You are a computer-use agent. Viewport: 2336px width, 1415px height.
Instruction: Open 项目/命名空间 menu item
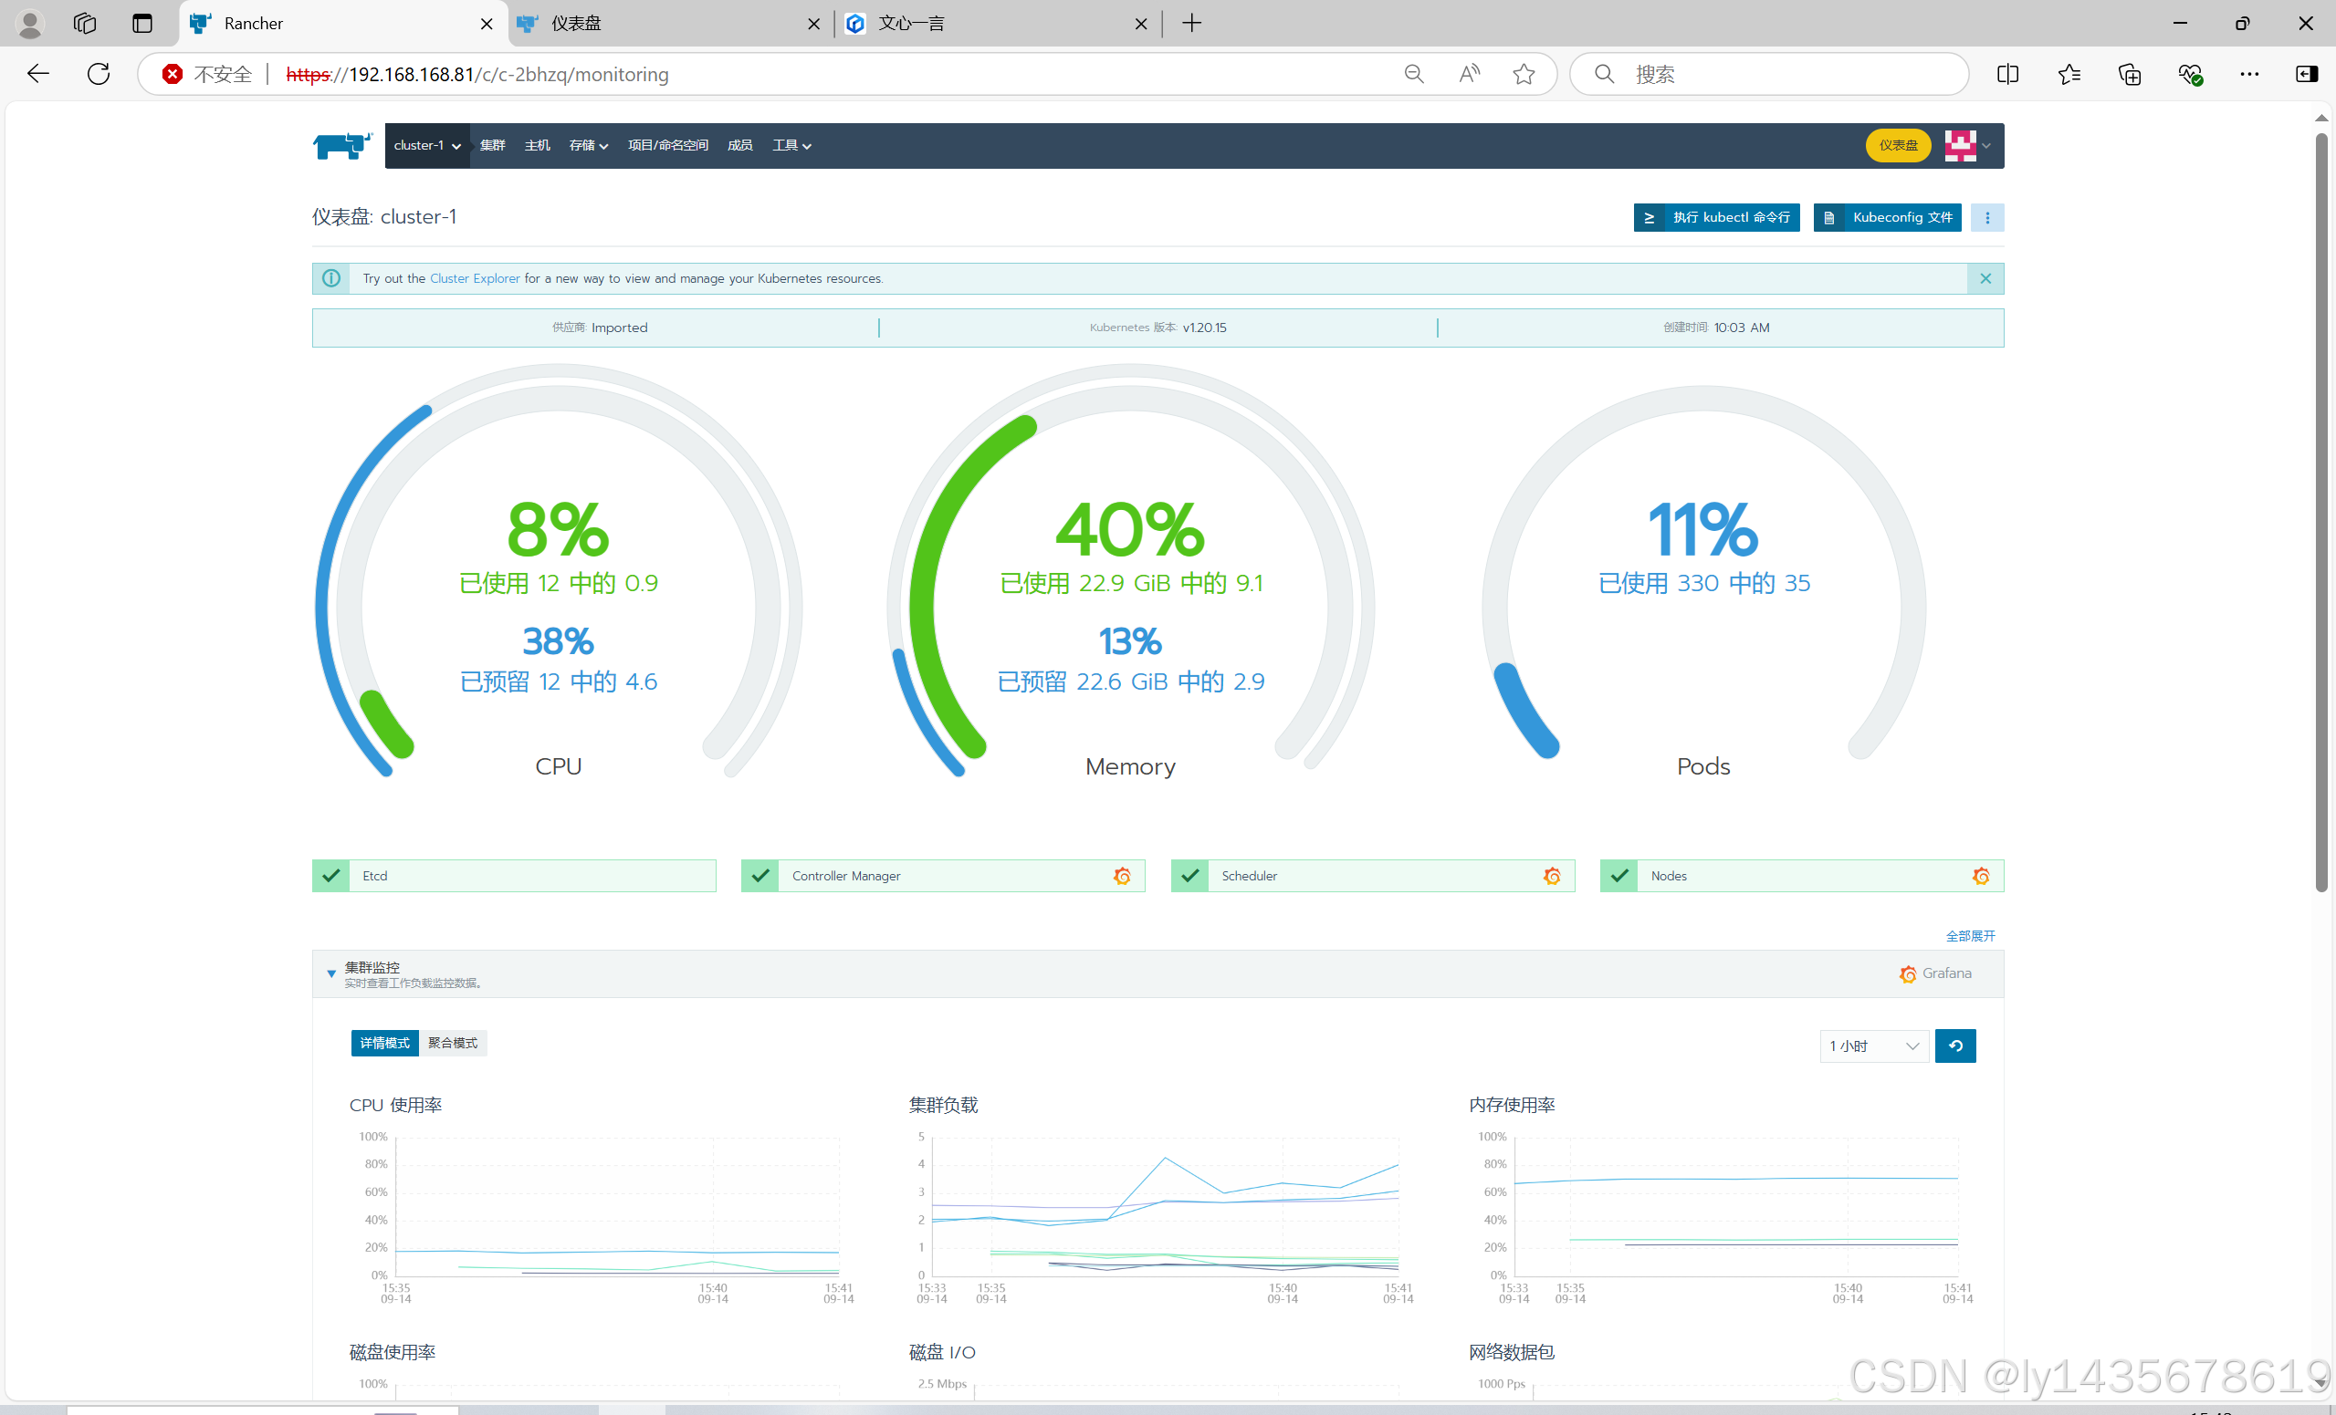point(667,146)
